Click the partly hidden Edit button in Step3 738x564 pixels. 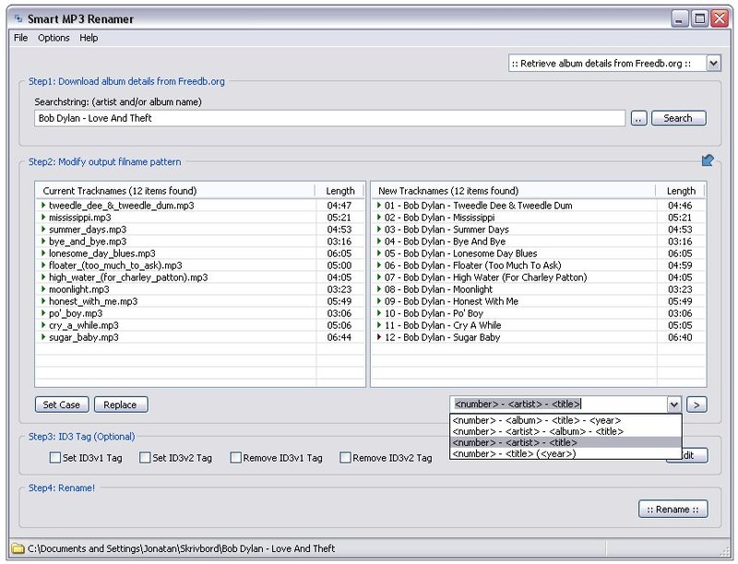[x=695, y=455]
